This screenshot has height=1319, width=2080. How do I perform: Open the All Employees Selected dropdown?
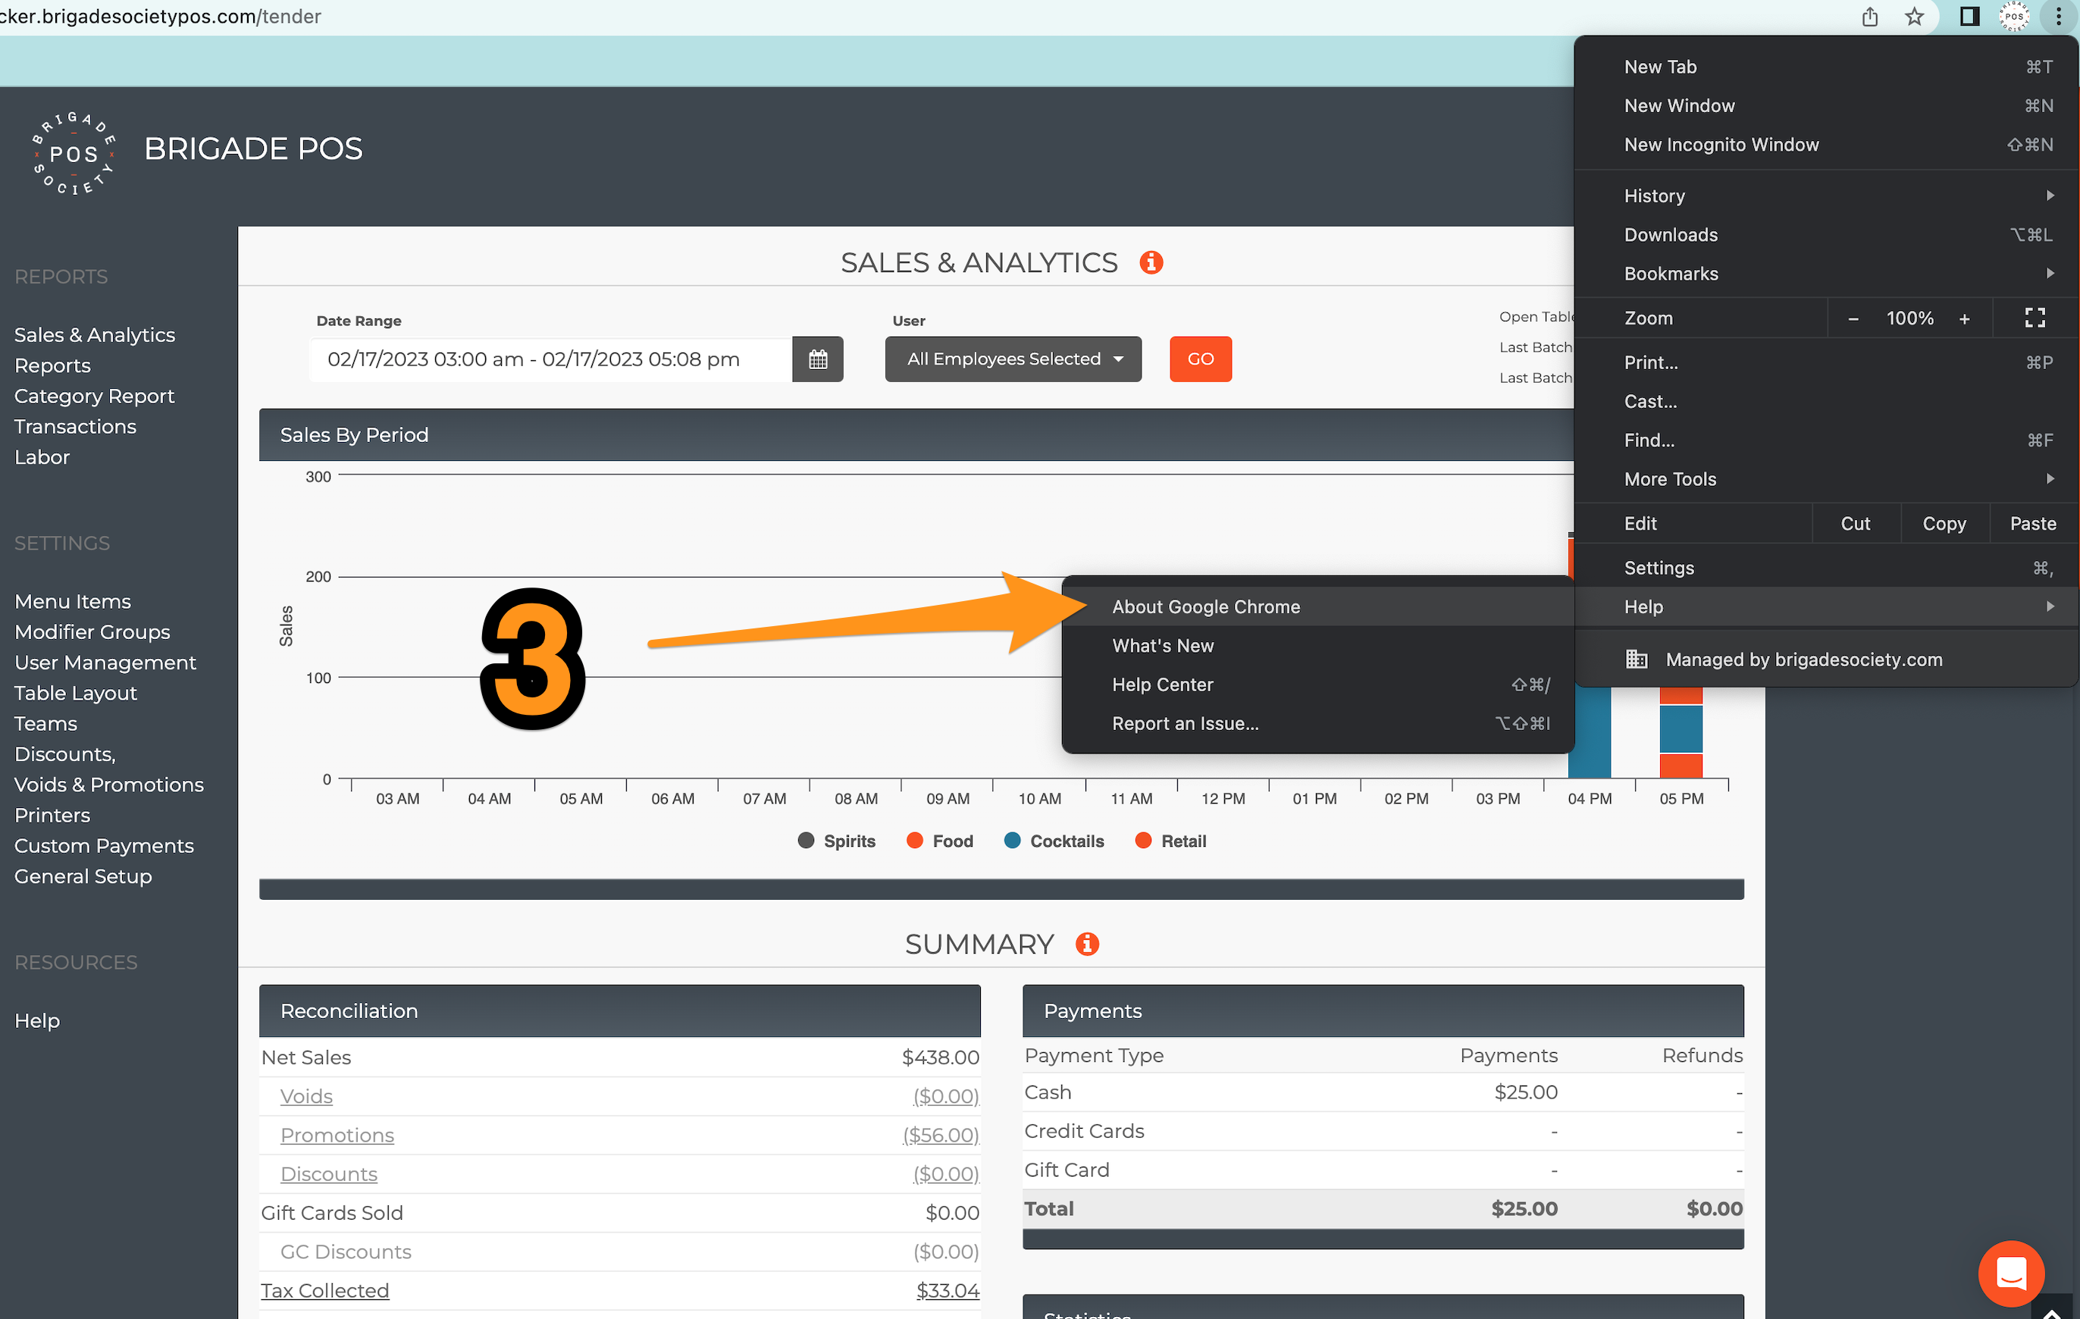pyautogui.click(x=1013, y=359)
